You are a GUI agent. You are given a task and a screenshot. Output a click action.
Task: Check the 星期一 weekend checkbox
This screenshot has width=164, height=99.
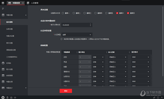63,13
